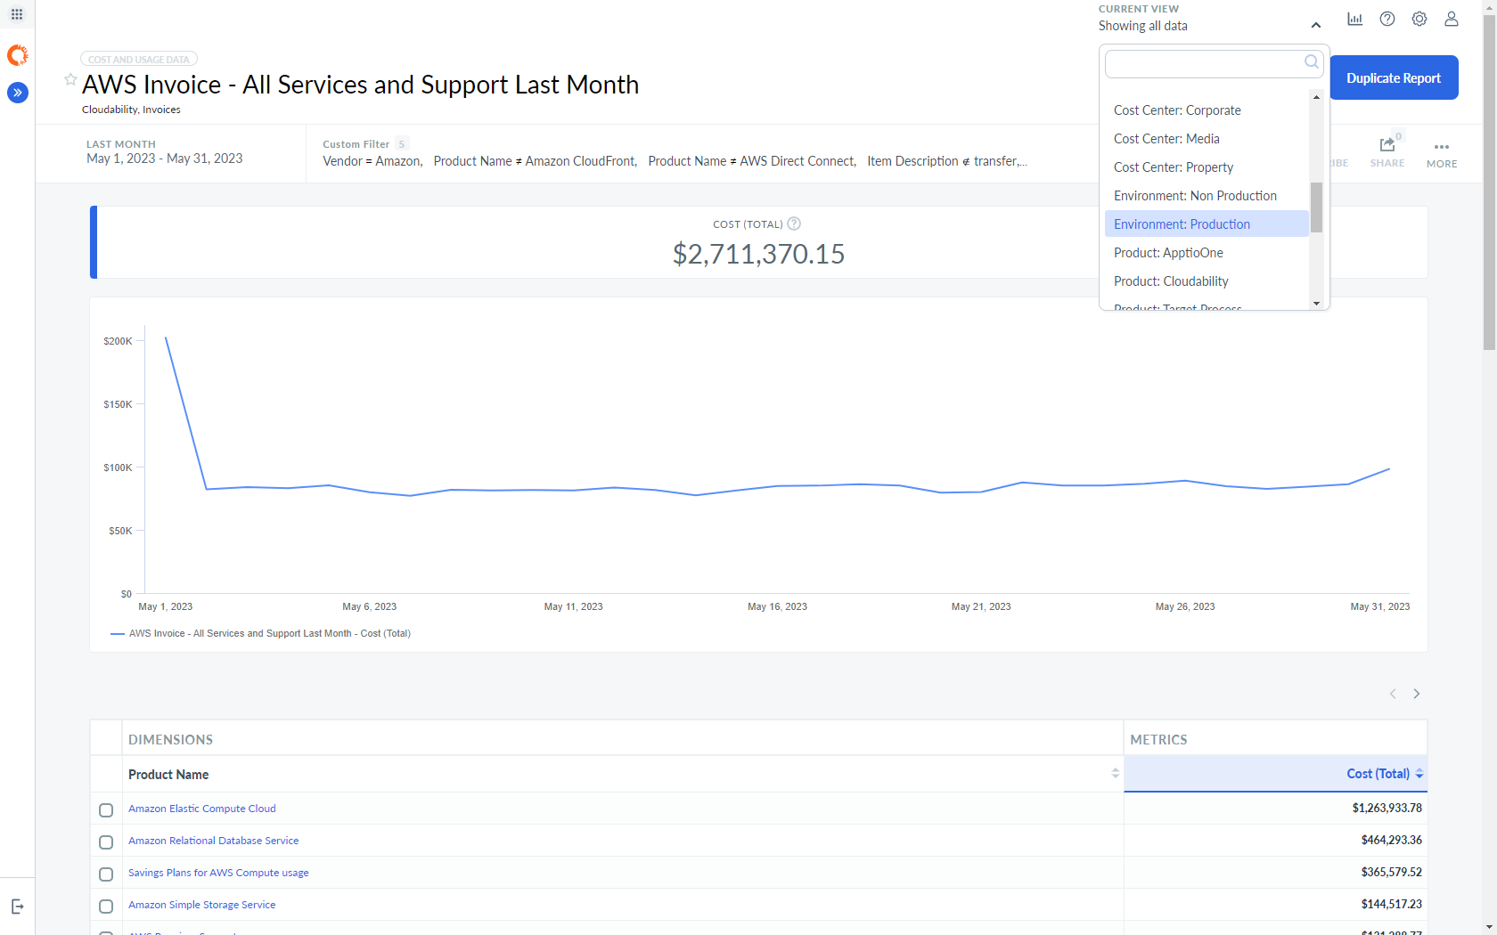Select Environment: Production from the view list
The height and width of the screenshot is (935, 1497).
click(x=1182, y=224)
